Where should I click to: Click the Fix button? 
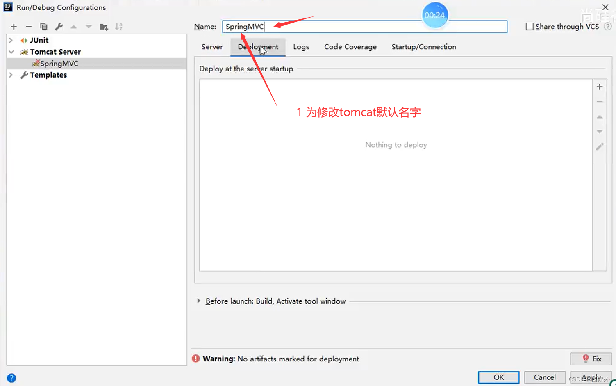coord(591,359)
